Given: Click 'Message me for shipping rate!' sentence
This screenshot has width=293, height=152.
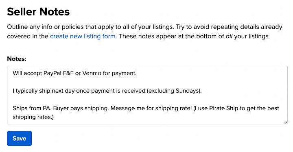Looking at the screenshot, I should coord(151,108).
